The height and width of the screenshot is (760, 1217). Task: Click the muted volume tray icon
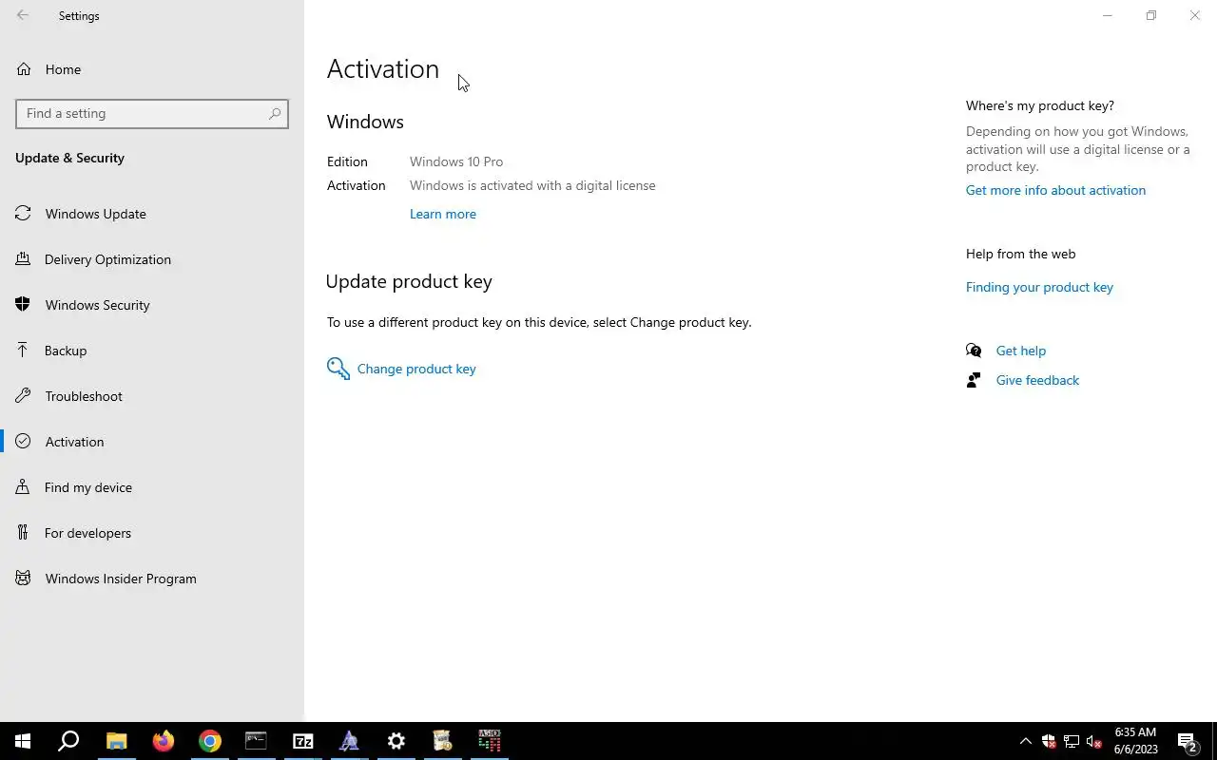point(1093,741)
